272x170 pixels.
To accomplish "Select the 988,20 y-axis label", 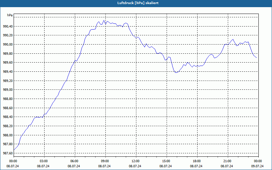I will [x=7, y=126].
